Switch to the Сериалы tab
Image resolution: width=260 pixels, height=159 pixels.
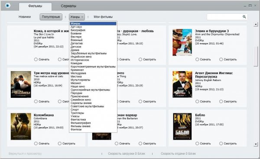point(68,6)
